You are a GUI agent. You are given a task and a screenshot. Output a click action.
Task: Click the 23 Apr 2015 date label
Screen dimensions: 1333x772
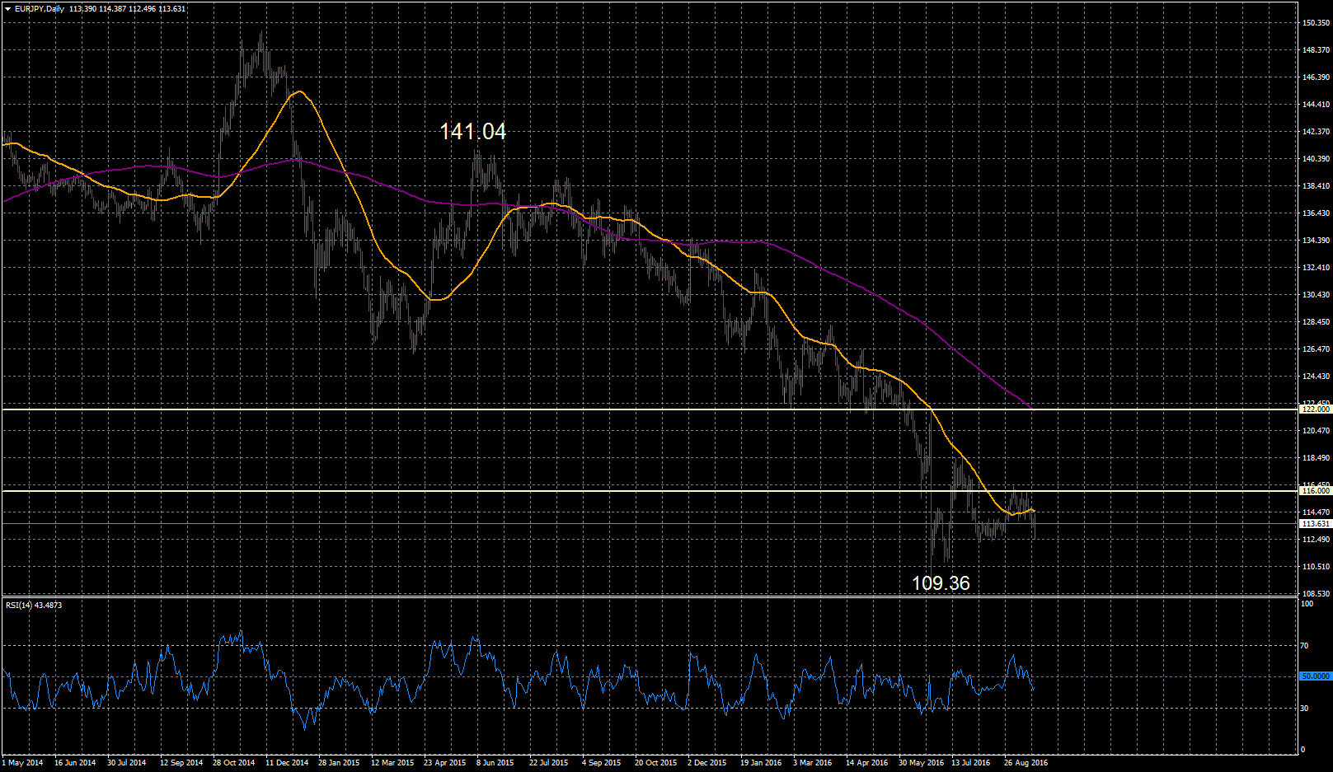click(445, 763)
